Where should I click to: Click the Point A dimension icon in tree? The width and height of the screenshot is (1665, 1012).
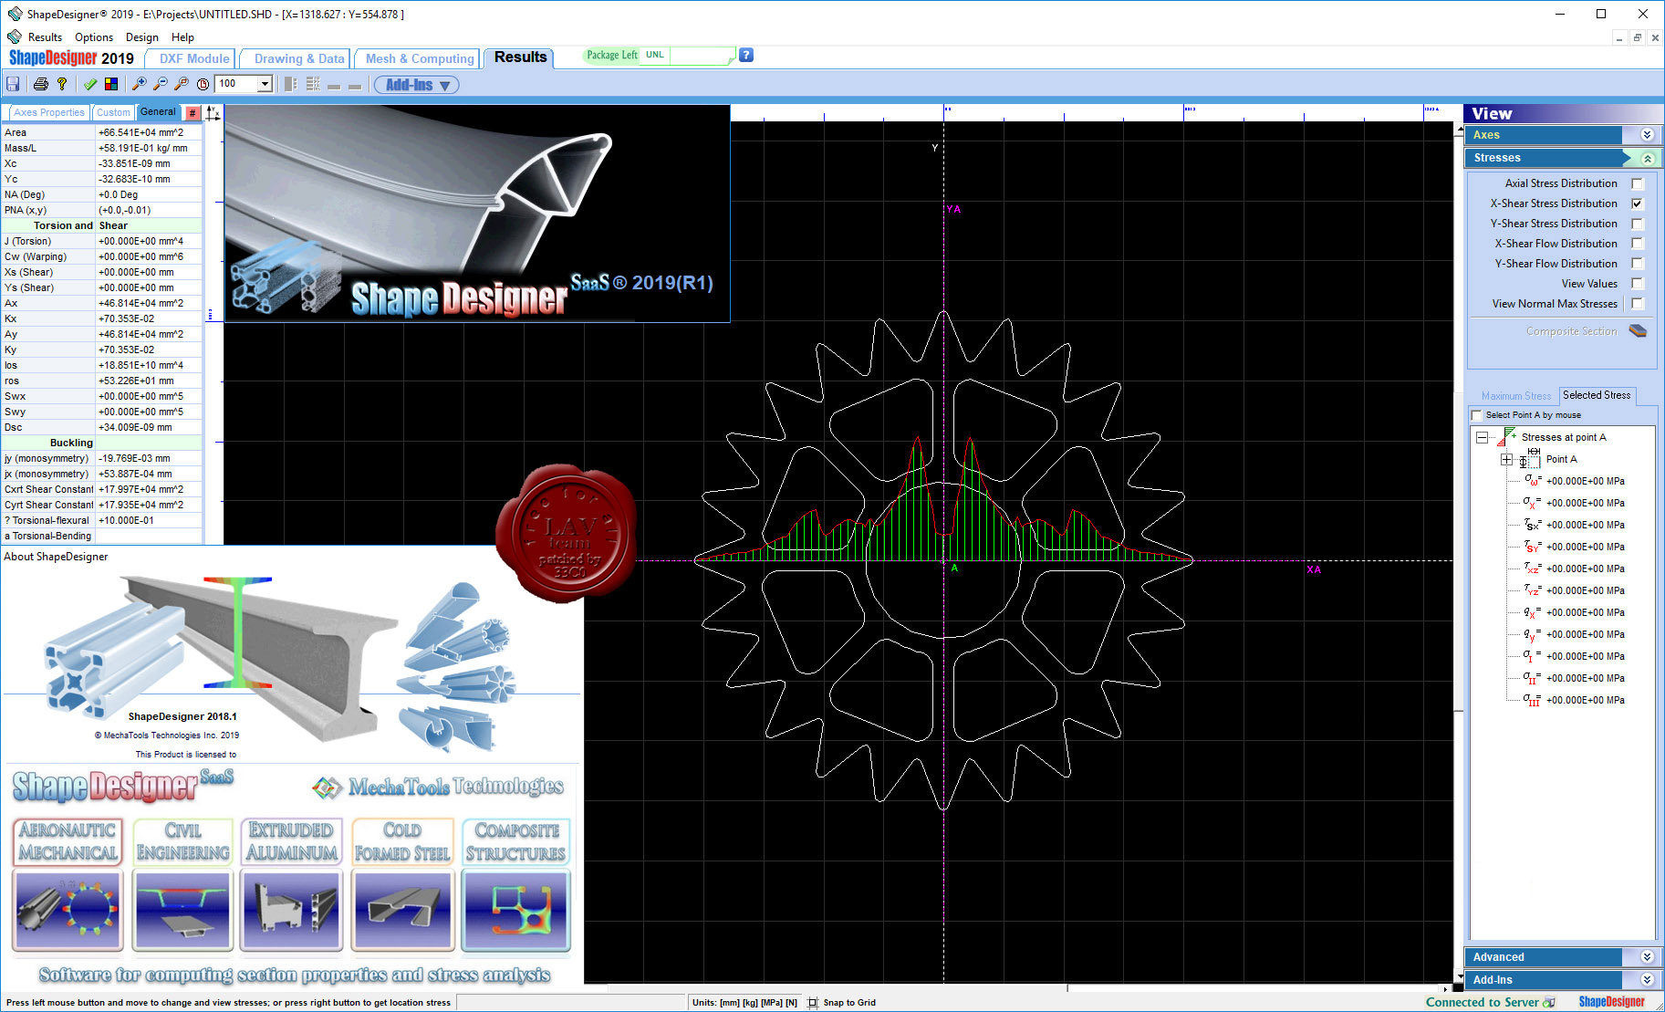pyautogui.click(x=1530, y=459)
